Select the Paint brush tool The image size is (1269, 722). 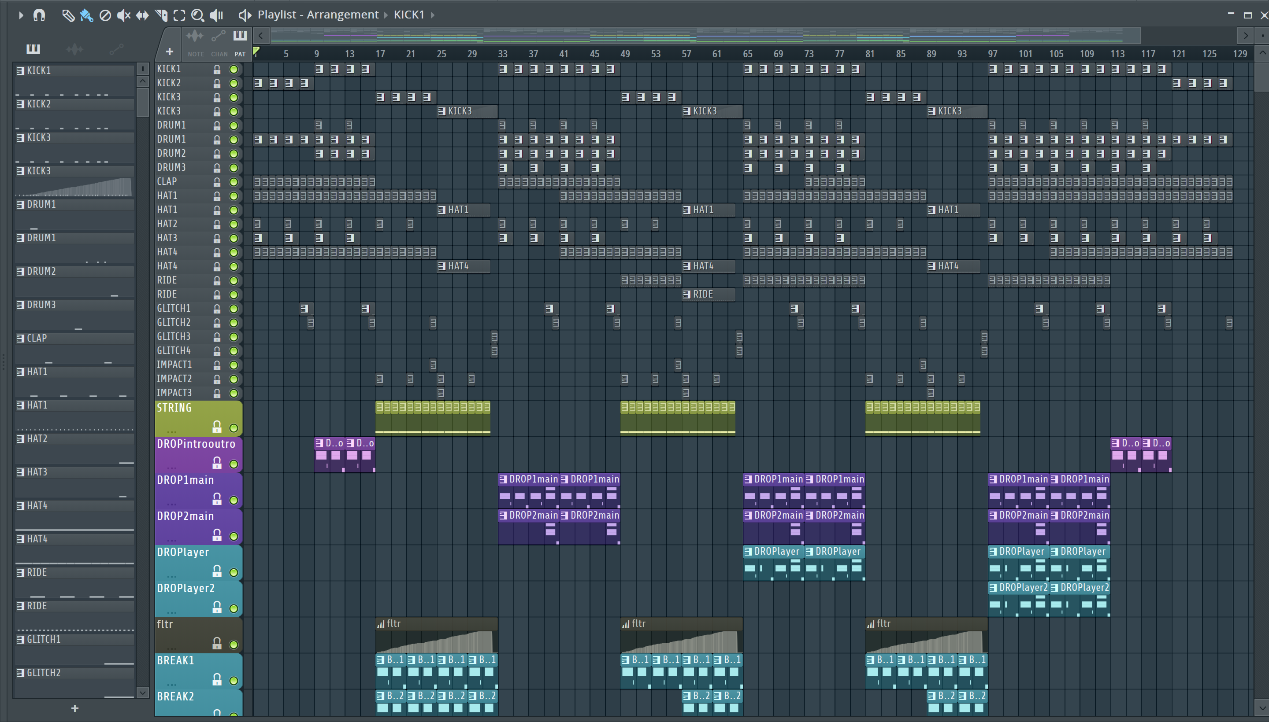(x=86, y=15)
